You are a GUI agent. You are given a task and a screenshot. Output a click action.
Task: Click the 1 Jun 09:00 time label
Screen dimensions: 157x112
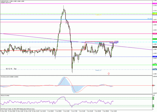pos(59,111)
